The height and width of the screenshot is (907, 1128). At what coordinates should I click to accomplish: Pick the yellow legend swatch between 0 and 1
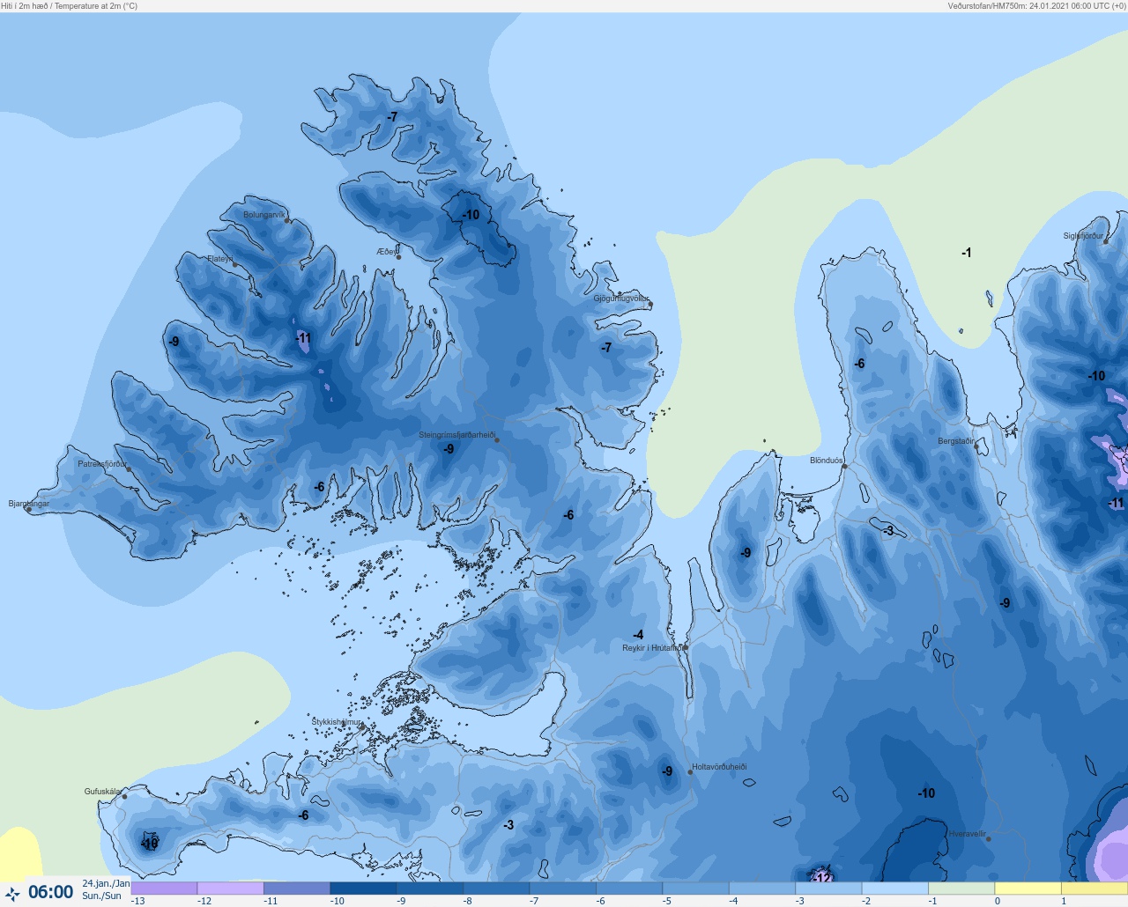(x=1028, y=889)
